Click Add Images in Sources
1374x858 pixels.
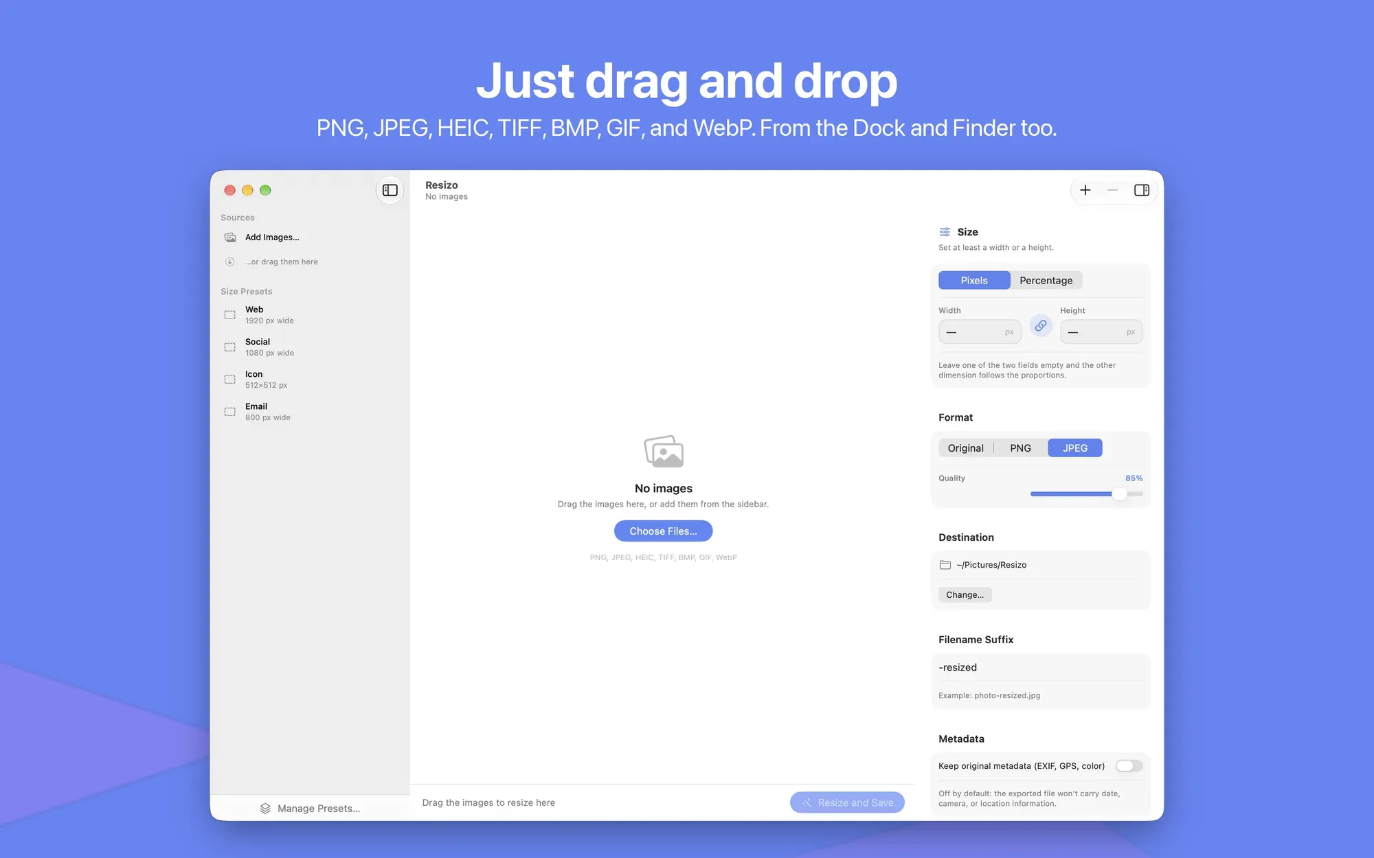[x=272, y=237]
